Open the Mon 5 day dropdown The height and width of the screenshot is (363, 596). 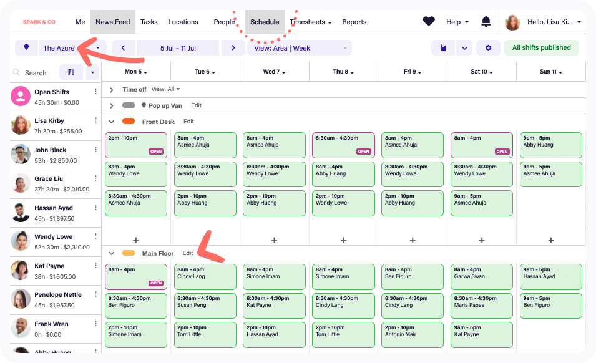pyautogui.click(x=135, y=72)
